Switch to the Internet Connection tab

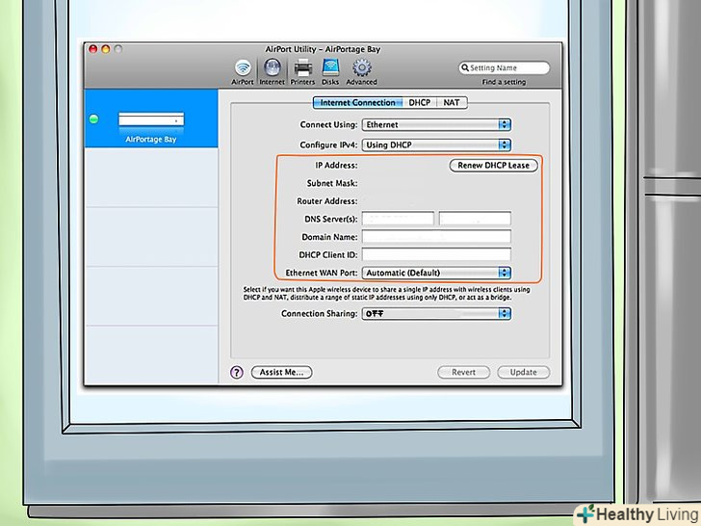click(x=357, y=102)
